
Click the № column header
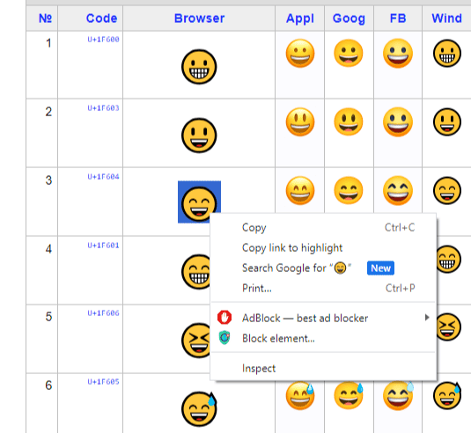46,18
